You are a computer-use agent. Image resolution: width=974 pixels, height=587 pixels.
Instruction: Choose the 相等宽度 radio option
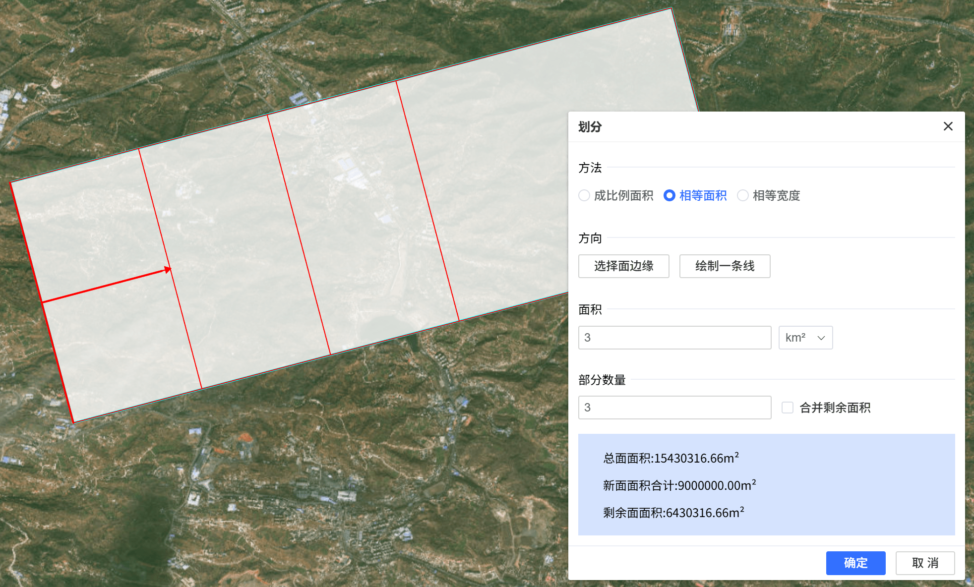[x=743, y=195]
